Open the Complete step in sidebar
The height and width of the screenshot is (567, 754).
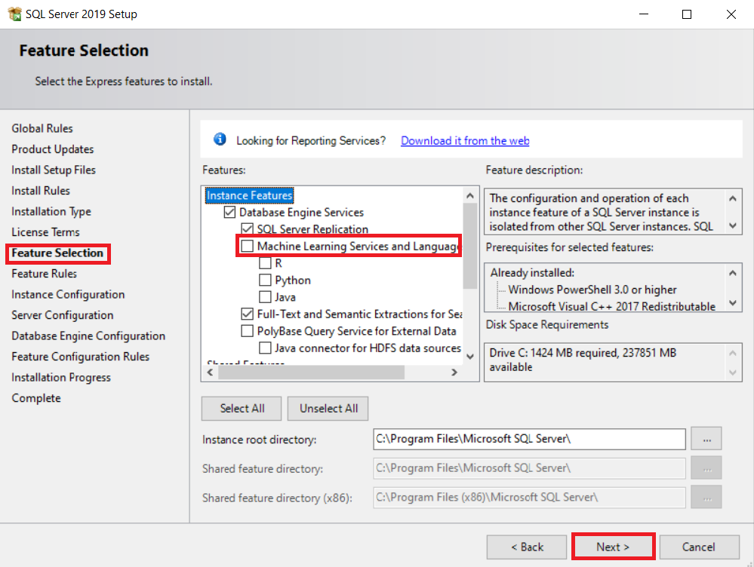click(x=36, y=398)
